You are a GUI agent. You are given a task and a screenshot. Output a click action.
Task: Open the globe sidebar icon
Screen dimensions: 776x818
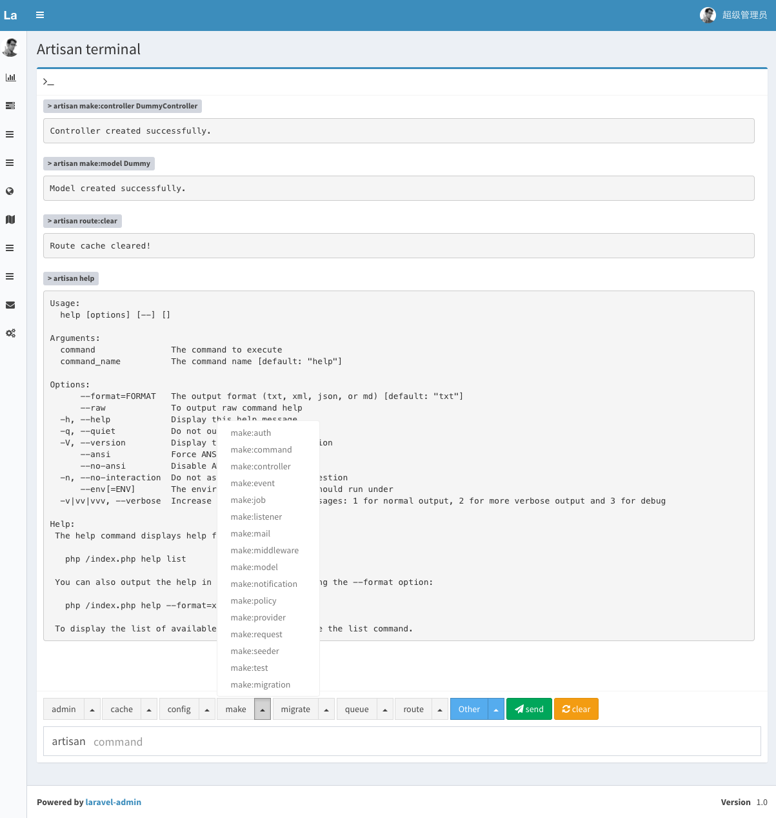(x=10, y=191)
